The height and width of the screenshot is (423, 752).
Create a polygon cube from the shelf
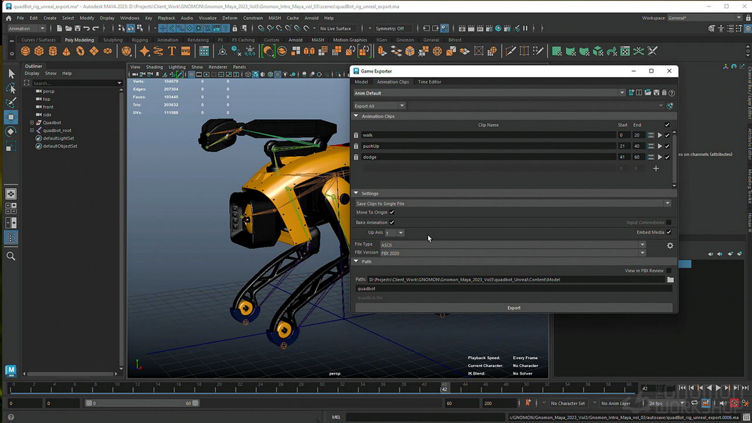[39, 51]
